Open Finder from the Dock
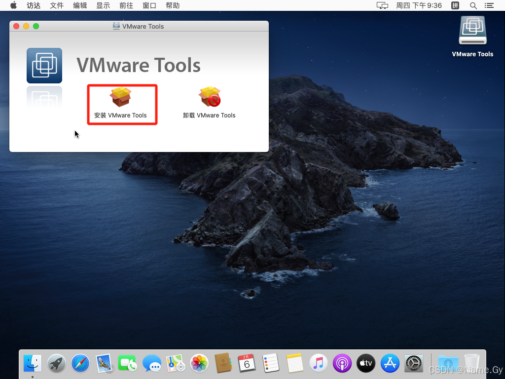 coord(33,363)
